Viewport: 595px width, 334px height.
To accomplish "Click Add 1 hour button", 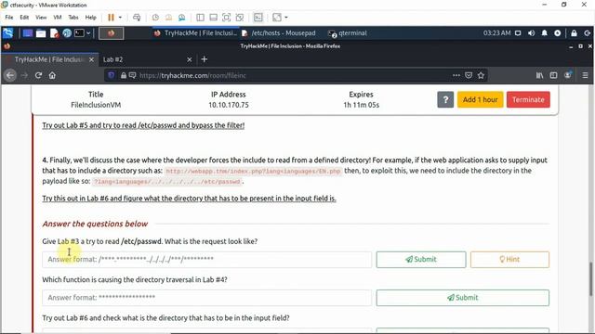I will [x=480, y=99].
